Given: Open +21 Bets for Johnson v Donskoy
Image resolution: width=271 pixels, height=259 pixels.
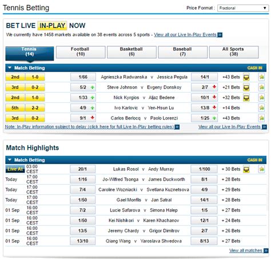Looking at the screenshot, I should tap(231, 87).
